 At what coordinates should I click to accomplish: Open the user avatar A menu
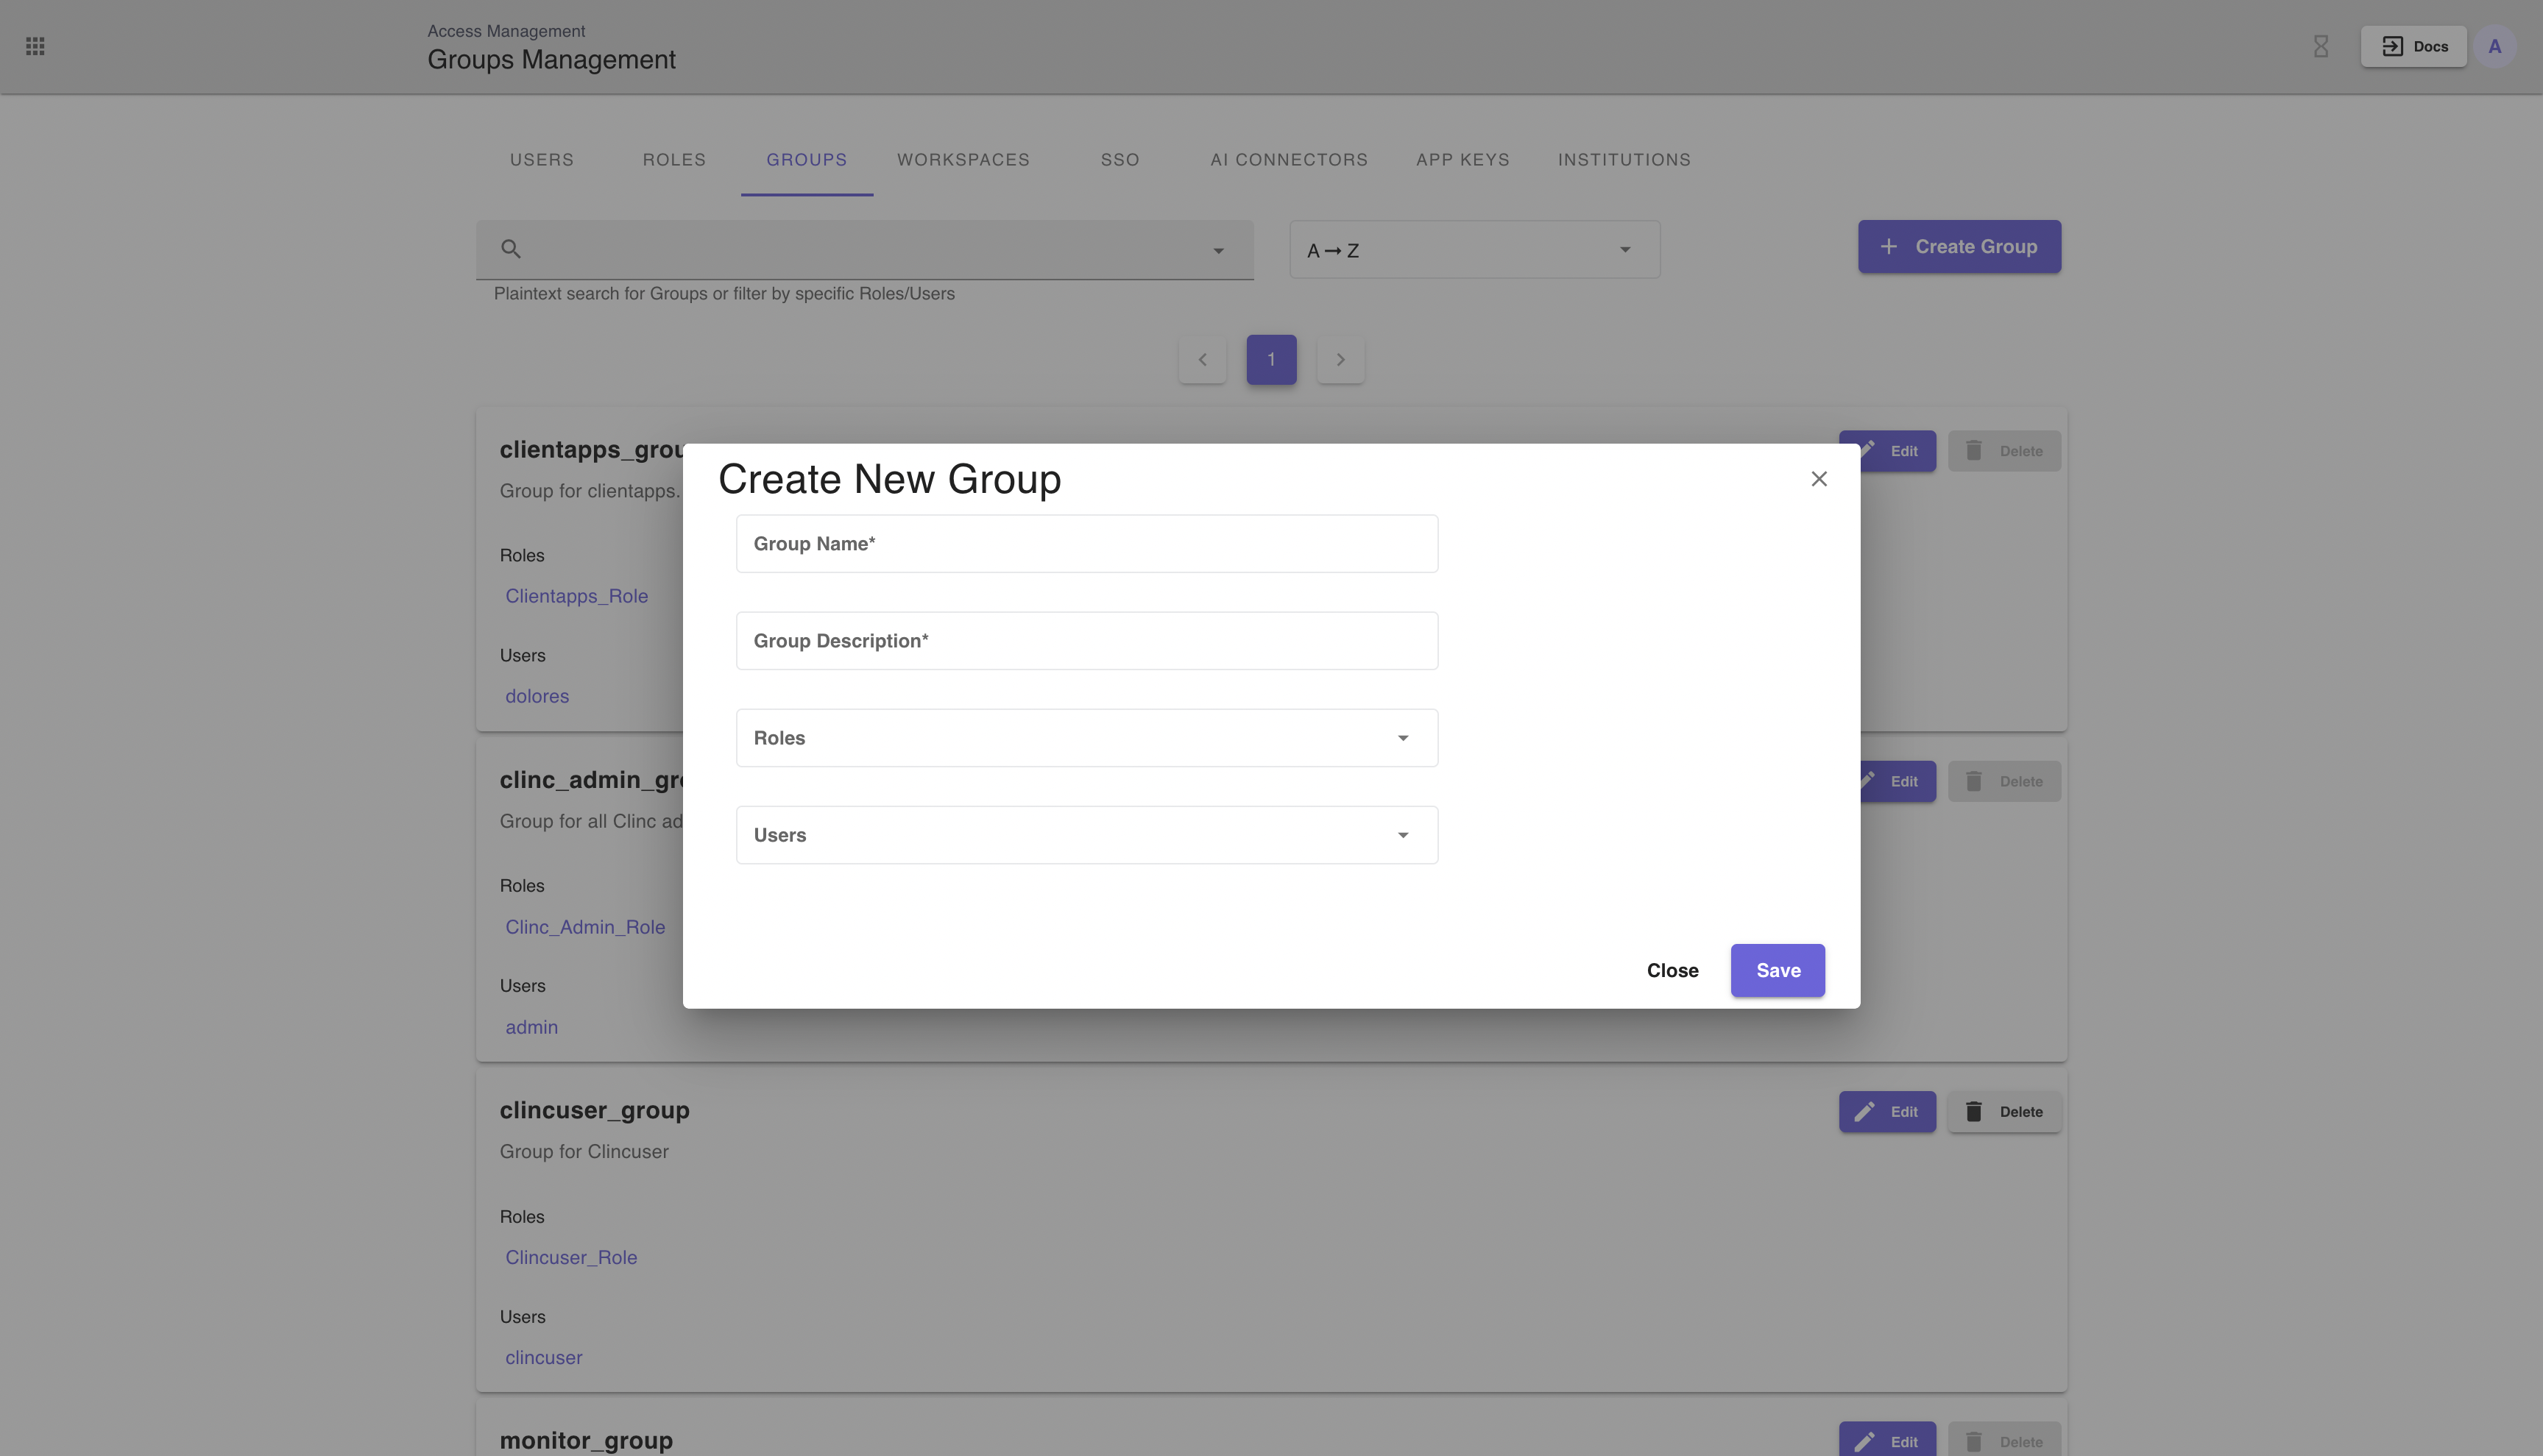click(x=2495, y=46)
